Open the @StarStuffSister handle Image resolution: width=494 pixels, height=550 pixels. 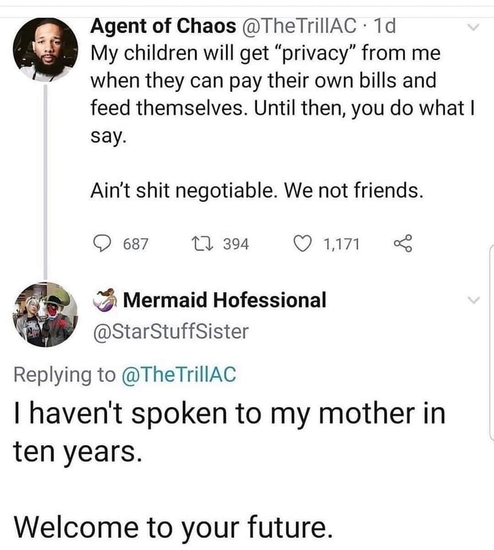click(x=170, y=331)
